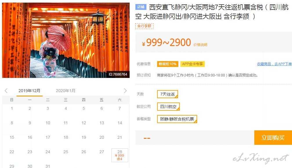Go to next month with right arrow
Screen dimensions: 292x168
125,91
